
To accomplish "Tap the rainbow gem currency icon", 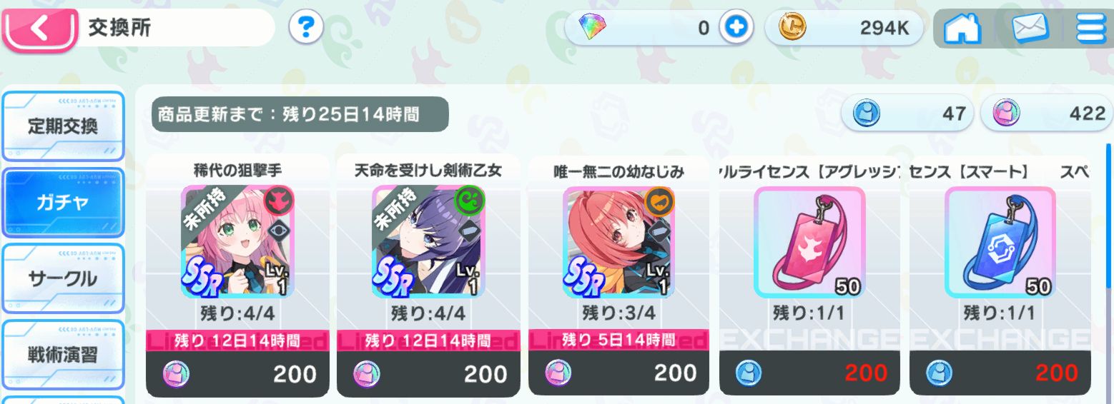I will 591,28.
